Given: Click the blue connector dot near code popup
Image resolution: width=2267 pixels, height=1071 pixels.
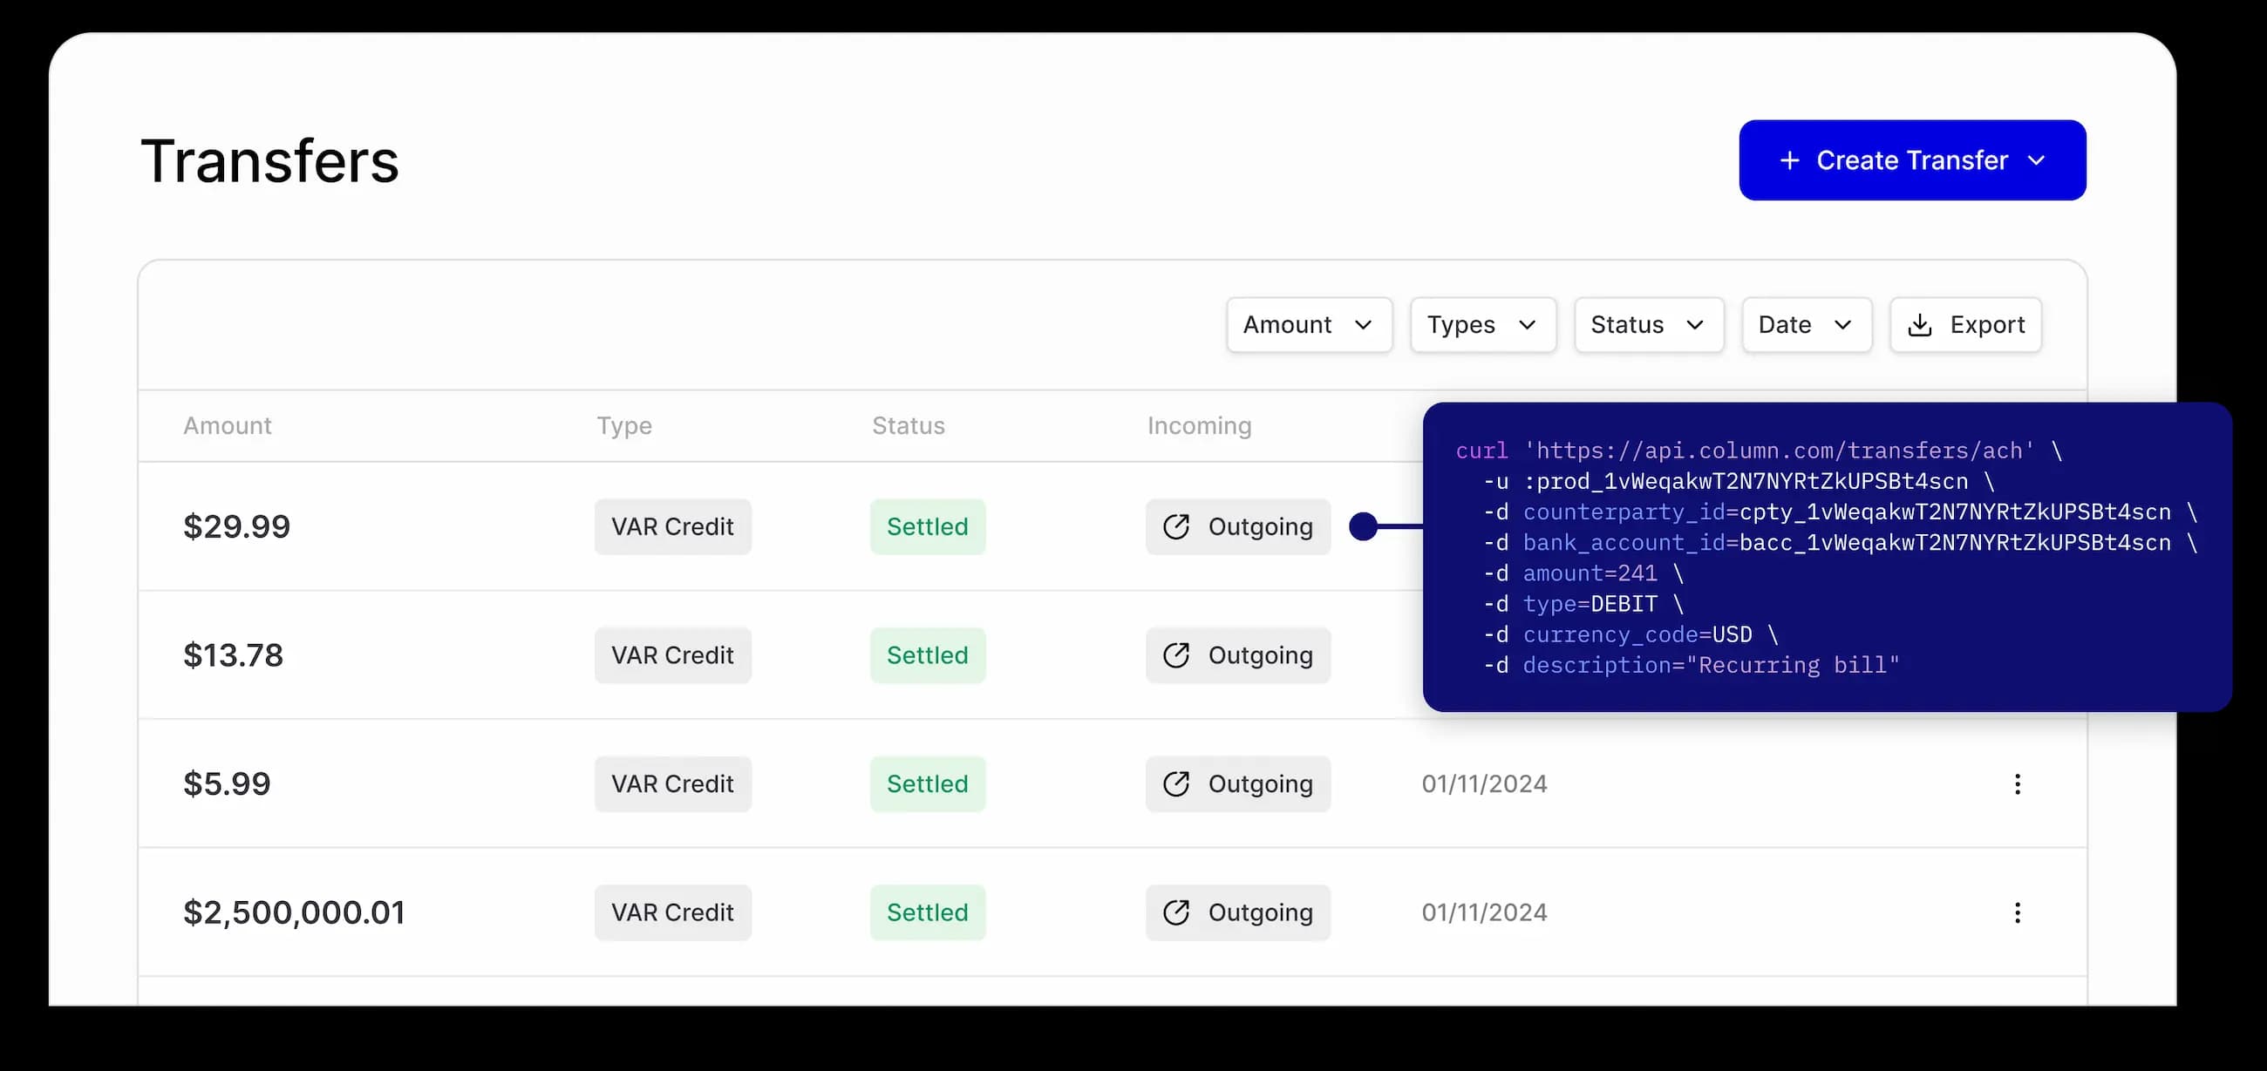Looking at the screenshot, I should (1363, 526).
